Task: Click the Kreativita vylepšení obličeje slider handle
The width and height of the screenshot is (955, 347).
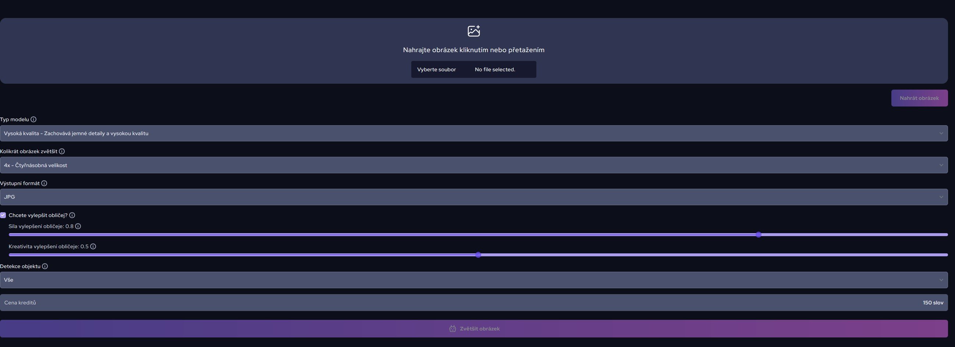Action: pos(478,255)
